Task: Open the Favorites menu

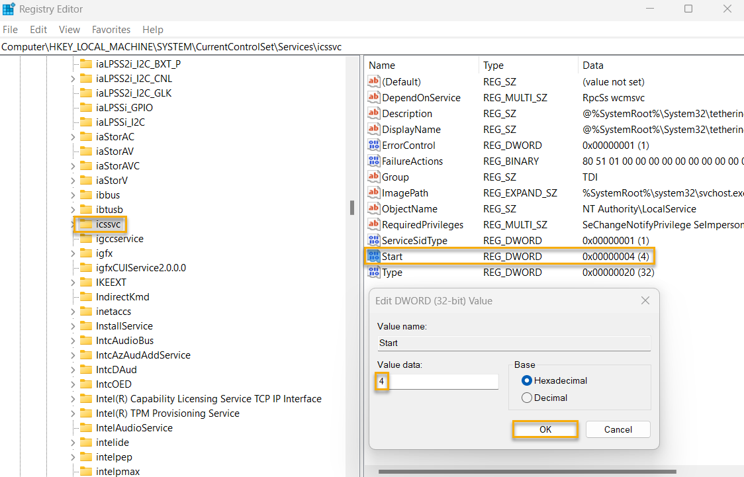Action: coord(111,30)
